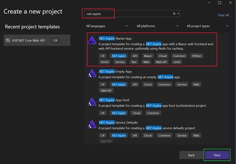Minimize the Create a new project window
Viewport: 236px width, 164px height.
pos(209,3)
